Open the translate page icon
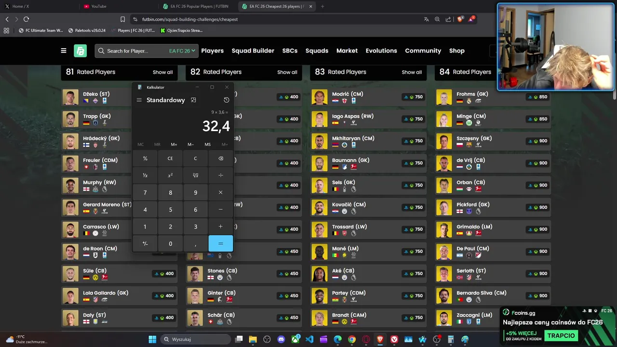This screenshot has height=347, width=617. click(x=426, y=19)
